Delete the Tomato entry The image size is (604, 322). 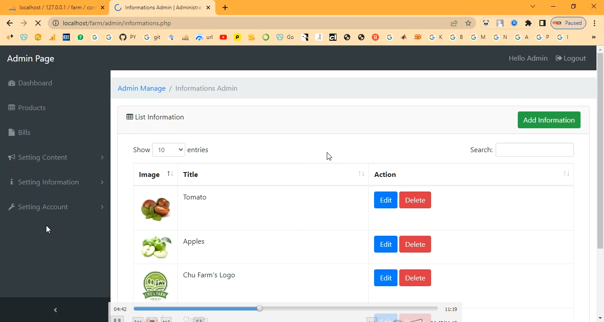[x=415, y=200]
